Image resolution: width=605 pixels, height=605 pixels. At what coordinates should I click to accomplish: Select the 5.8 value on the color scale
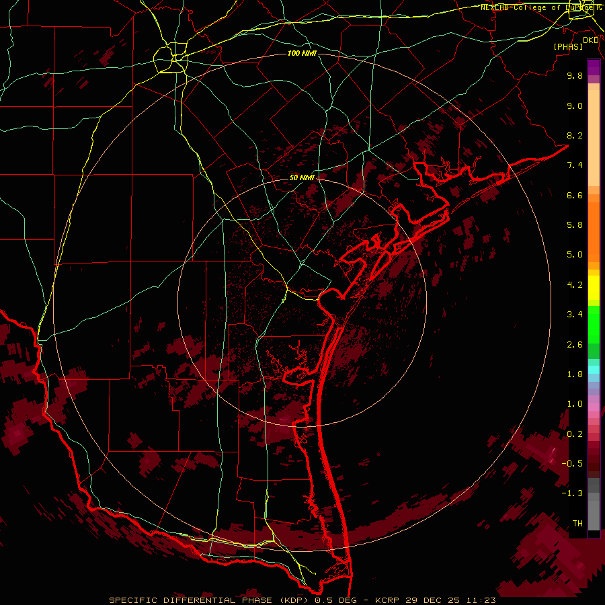[575, 225]
